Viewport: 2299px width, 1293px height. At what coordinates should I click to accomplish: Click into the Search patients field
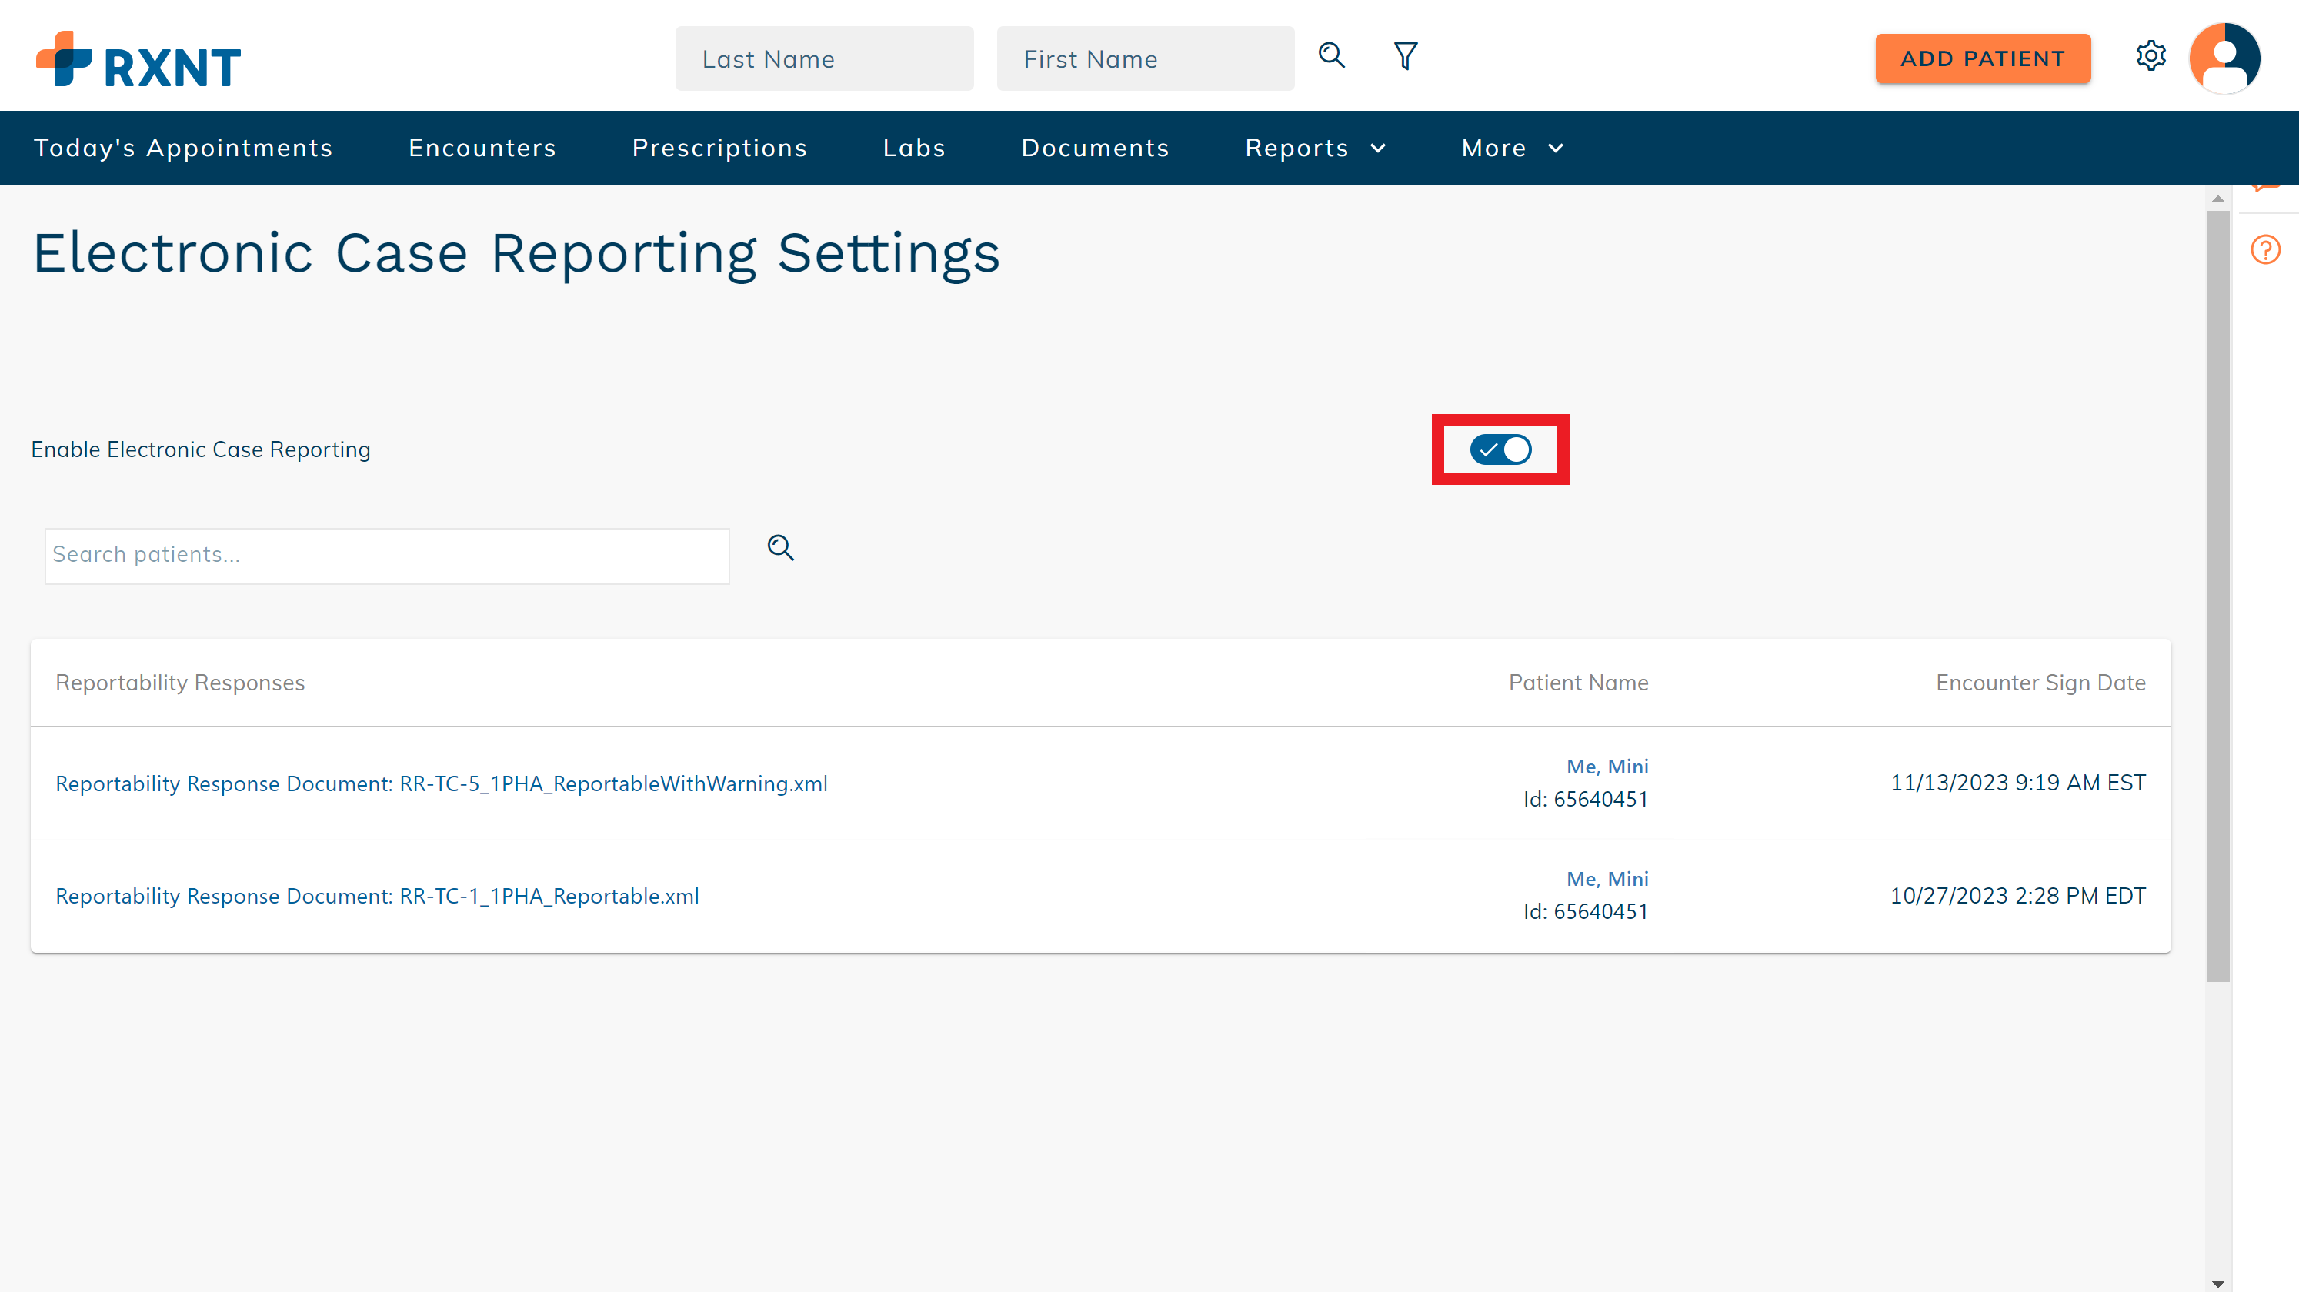(386, 556)
